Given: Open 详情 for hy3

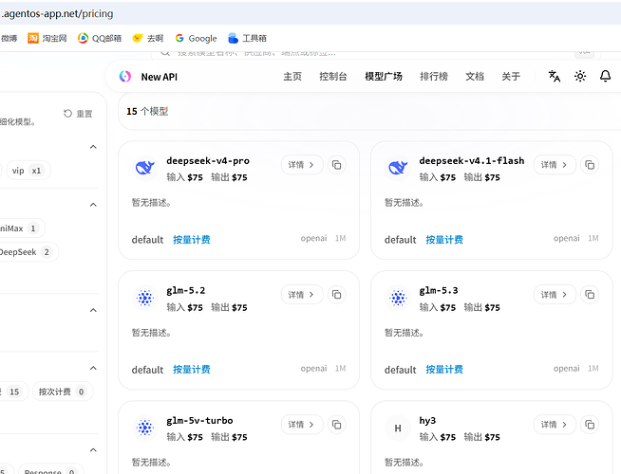Looking at the screenshot, I should tap(555, 425).
